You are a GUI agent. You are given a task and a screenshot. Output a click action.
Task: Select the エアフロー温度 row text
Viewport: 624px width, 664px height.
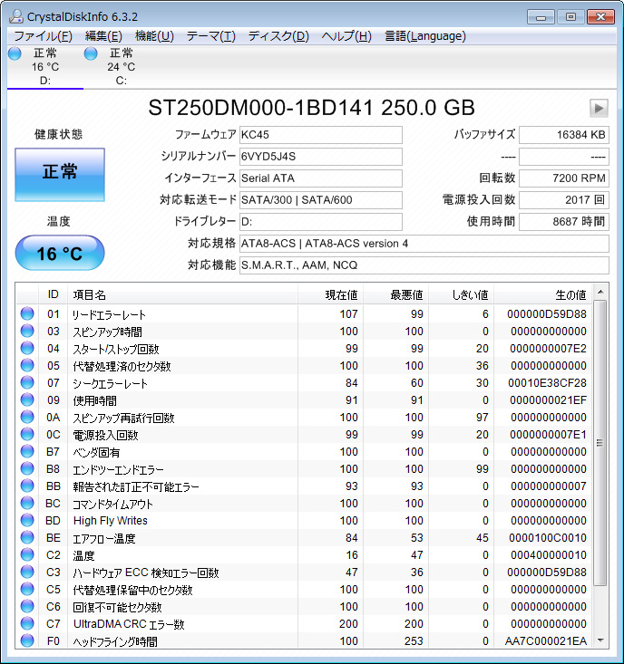(104, 538)
